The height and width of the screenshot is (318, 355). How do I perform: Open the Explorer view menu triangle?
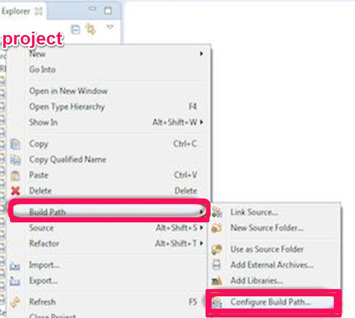pos(110,27)
